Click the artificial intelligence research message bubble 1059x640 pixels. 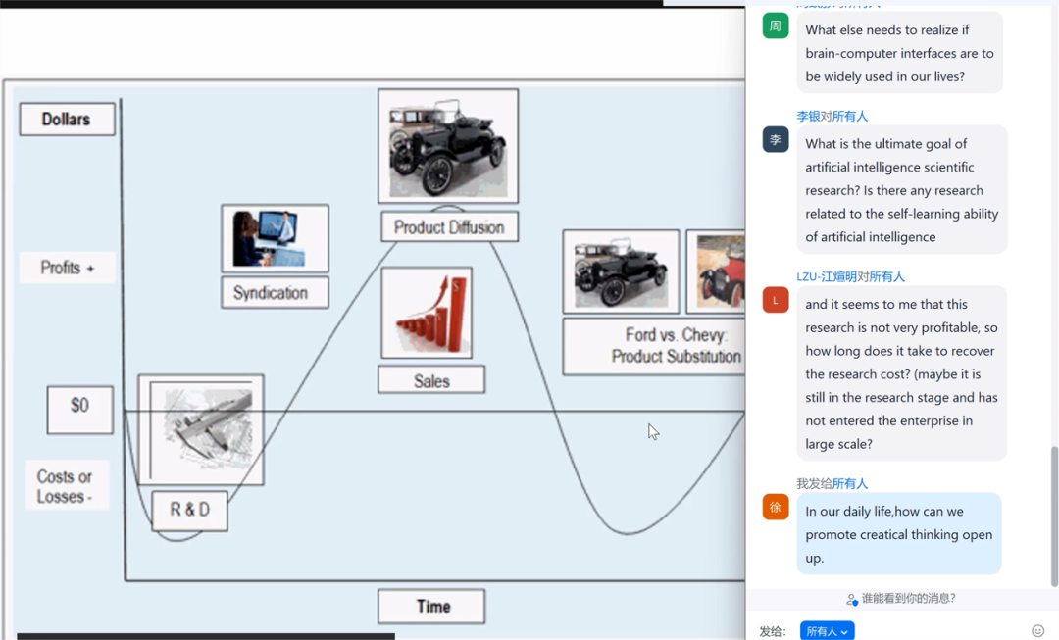tap(901, 190)
